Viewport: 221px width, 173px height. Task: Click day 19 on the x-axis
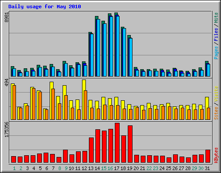129,168
